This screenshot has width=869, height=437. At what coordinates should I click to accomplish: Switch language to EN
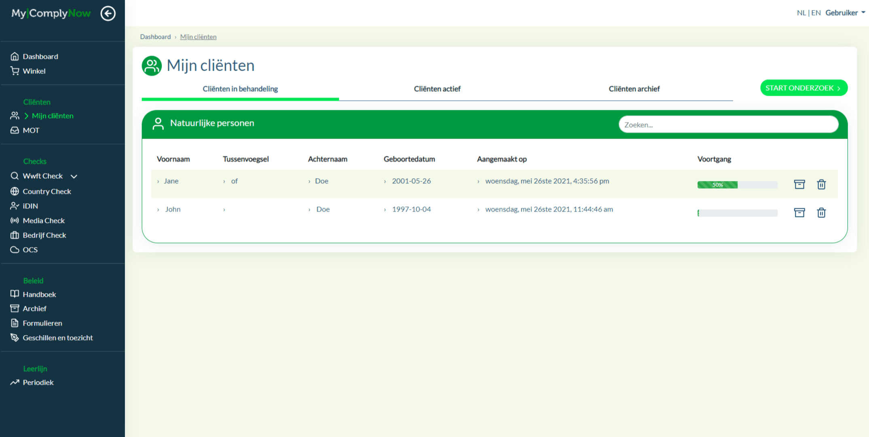(816, 13)
